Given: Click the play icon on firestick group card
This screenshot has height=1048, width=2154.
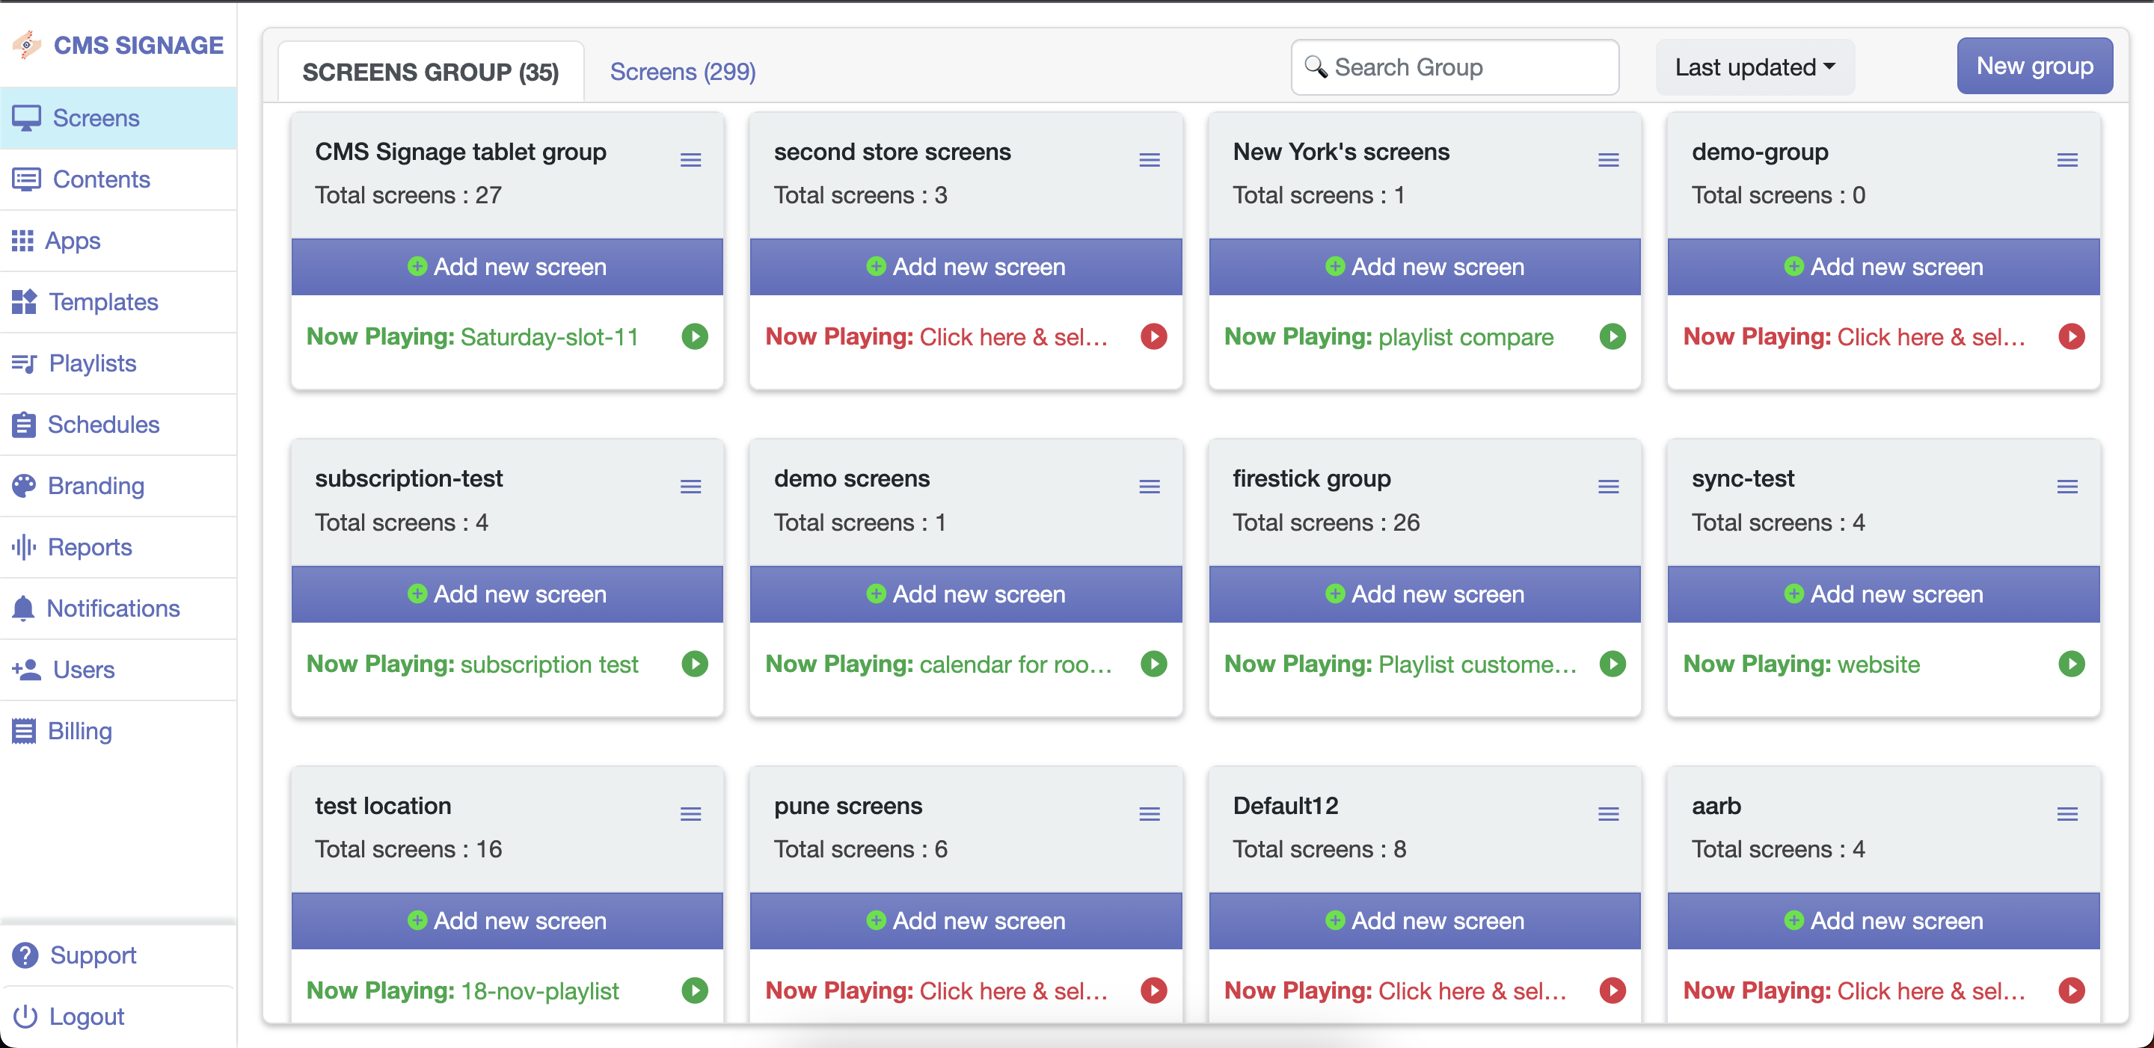Looking at the screenshot, I should click(1611, 664).
